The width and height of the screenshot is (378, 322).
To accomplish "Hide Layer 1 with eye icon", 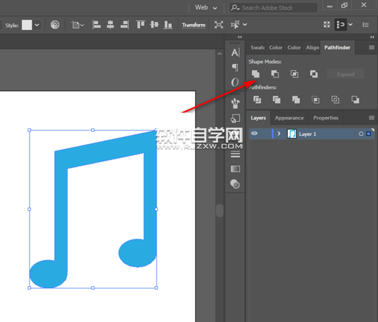I will (x=255, y=133).
